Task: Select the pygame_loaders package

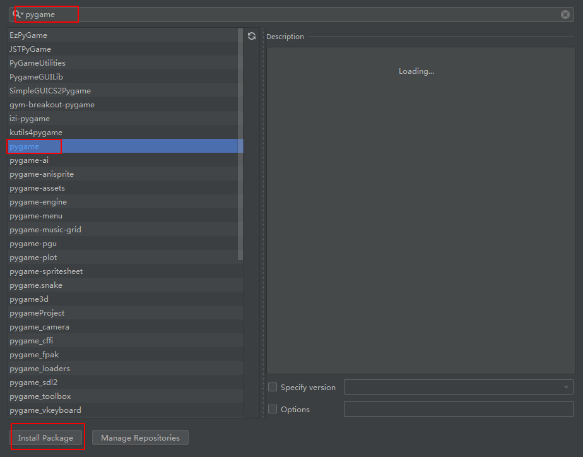Action: pos(126,369)
